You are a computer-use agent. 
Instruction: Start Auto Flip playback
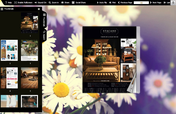coord(102,2)
